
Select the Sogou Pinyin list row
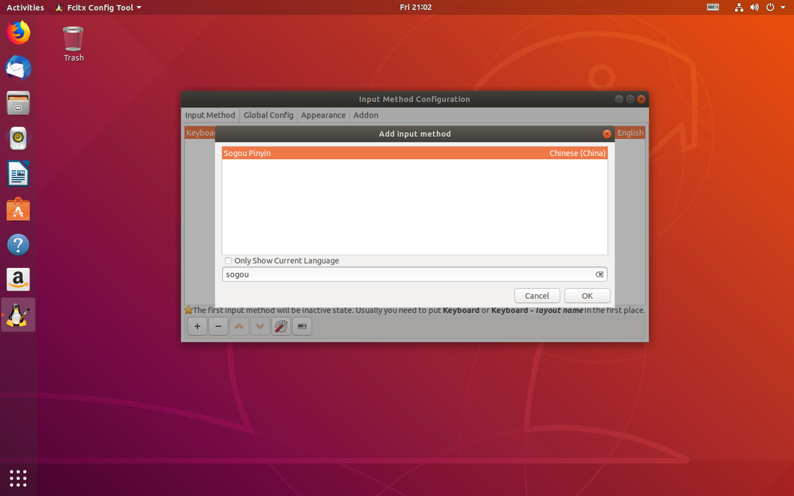coord(415,153)
